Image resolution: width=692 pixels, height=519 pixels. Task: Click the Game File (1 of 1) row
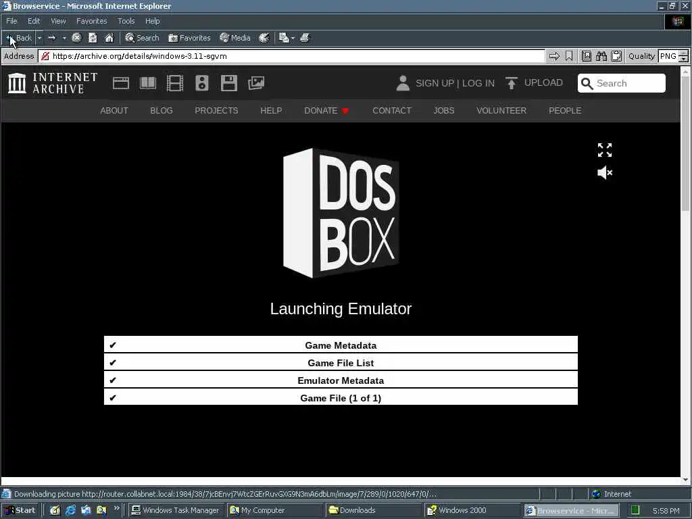341,397
